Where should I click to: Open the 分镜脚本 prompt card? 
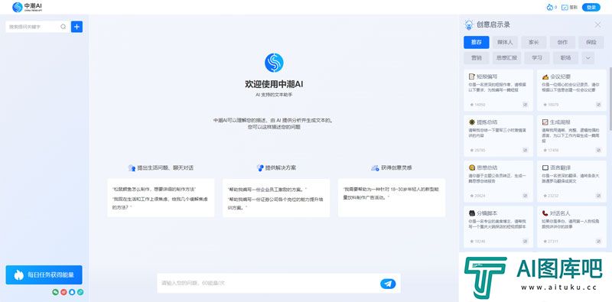[x=499, y=227]
